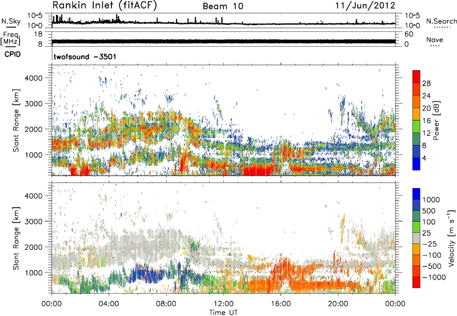The image size is (457, 316).
Task: Click the -1000 value on the velocity scale
Action: 434,277
